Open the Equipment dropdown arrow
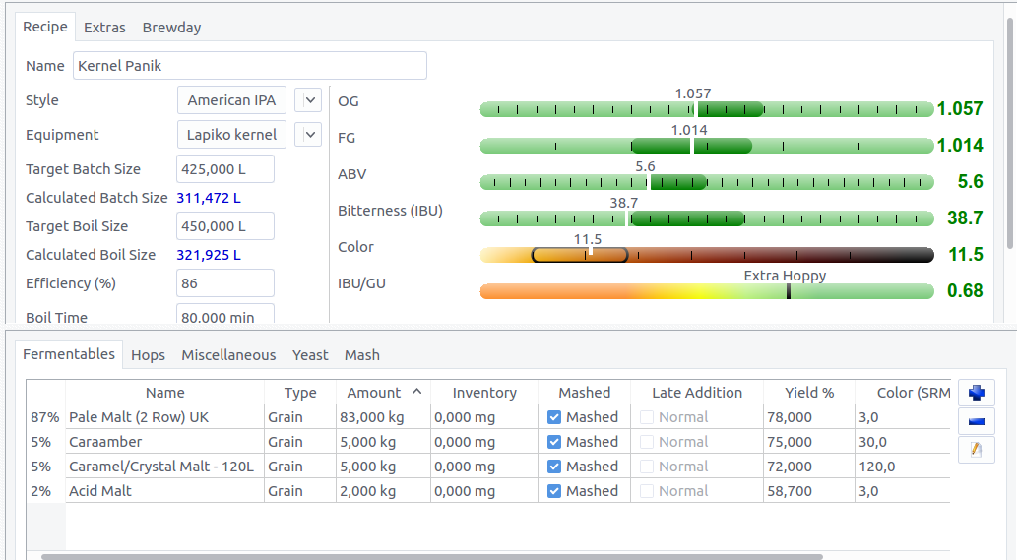Viewport: 1017px width, 560px height. (308, 135)
